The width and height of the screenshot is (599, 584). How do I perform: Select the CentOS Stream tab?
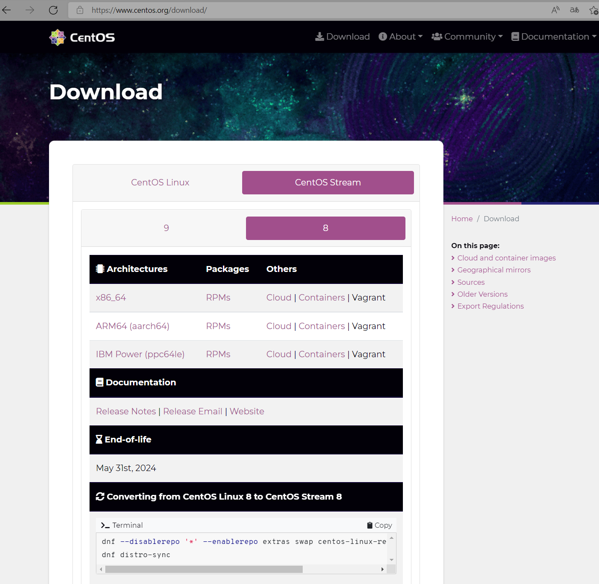click(x=328, y=182)
